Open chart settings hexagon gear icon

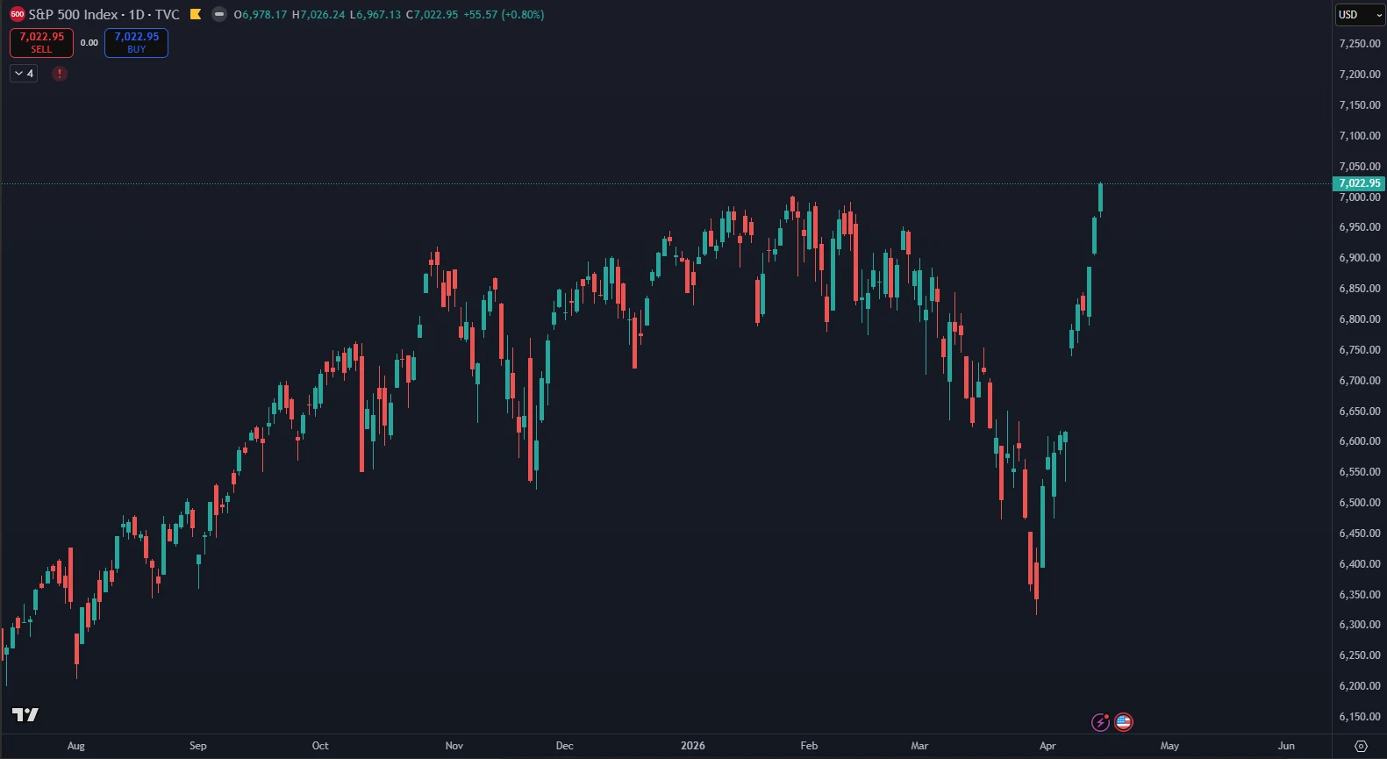pyautogui.click(x=1361, y=746)
